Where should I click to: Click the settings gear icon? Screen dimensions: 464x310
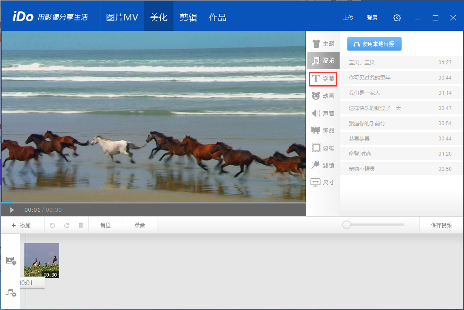tap(397, 18)
